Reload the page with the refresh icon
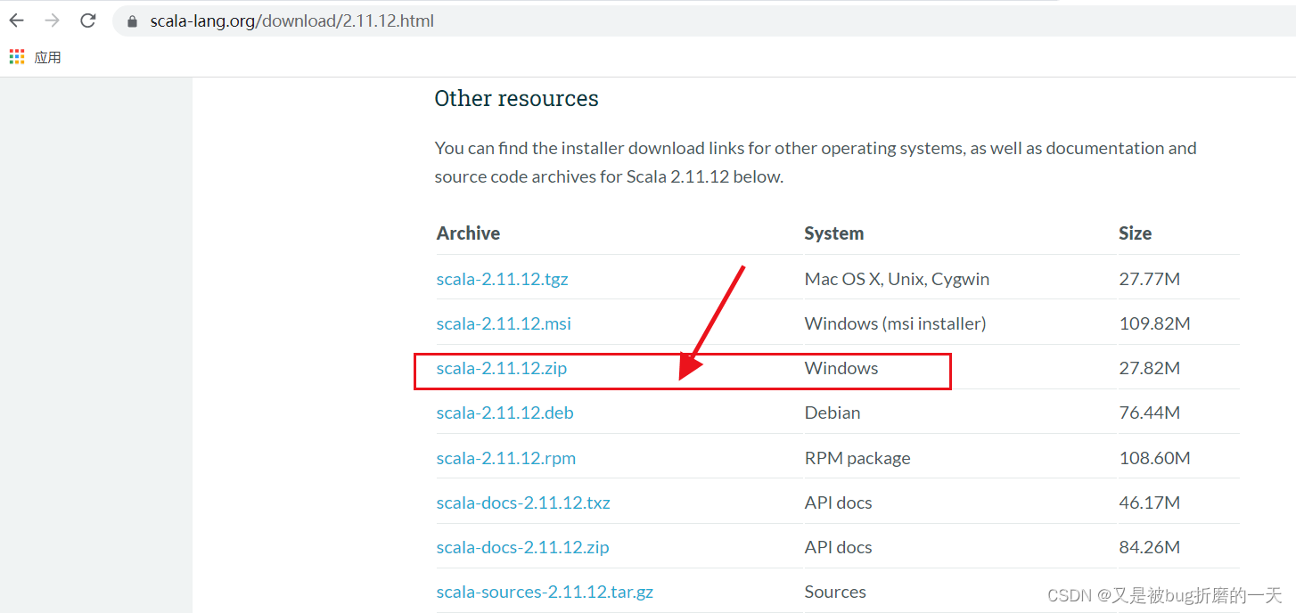This screenshot has width=1296, height=613. pyautogui.click(x=87, y=20)
